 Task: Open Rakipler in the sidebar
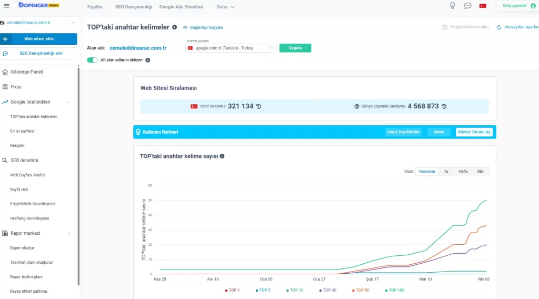pos(17,145)
